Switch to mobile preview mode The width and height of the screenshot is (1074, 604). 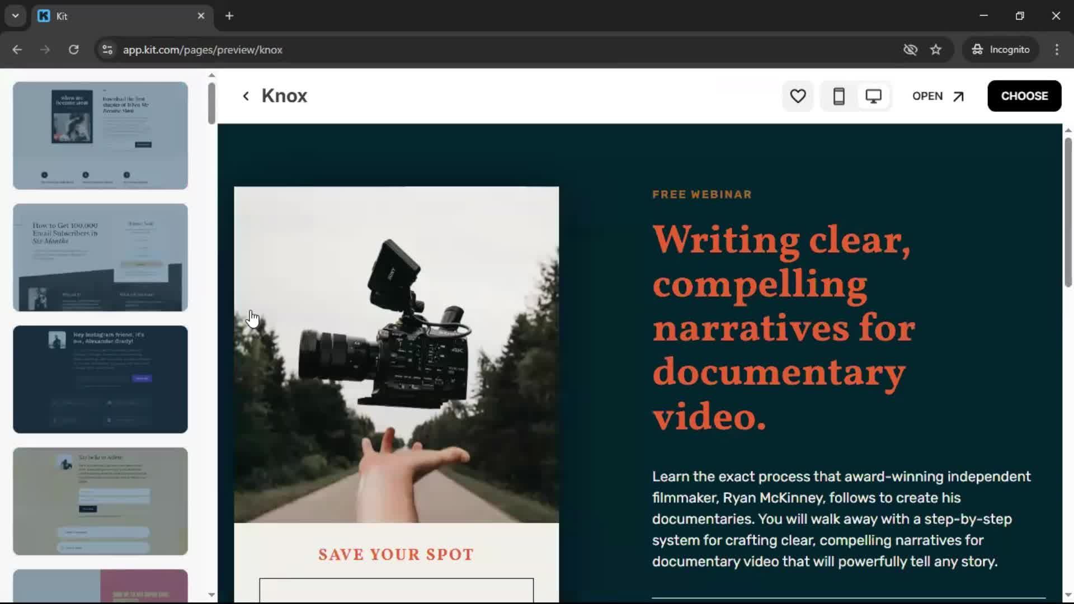coord(839,96)
